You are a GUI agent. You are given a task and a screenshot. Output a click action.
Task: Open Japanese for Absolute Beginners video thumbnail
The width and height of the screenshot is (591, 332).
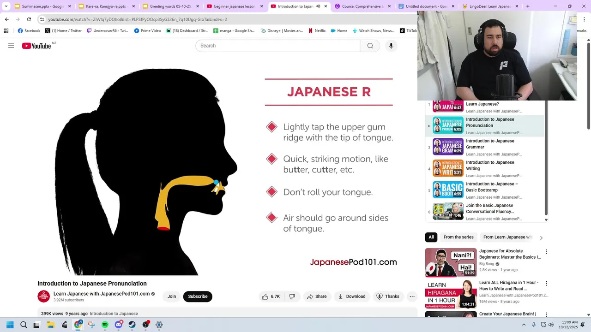[x=451, y=262]
